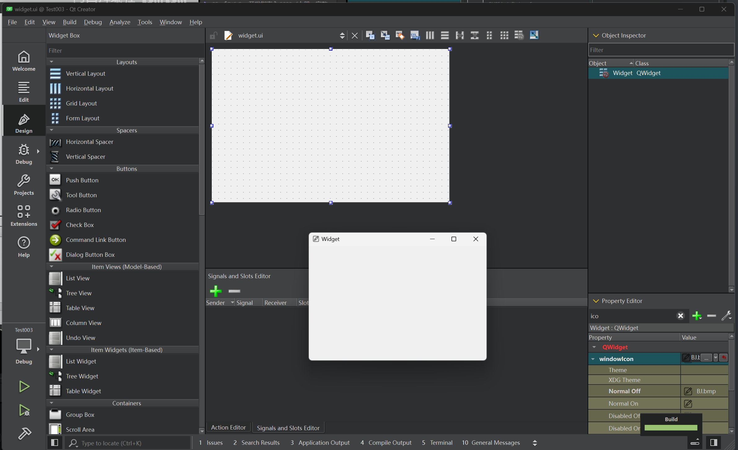Toggle the file lock icon

(213, 35)
